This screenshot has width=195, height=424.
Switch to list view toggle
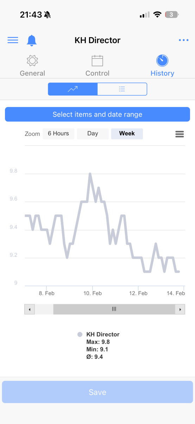tap(122, 89)
